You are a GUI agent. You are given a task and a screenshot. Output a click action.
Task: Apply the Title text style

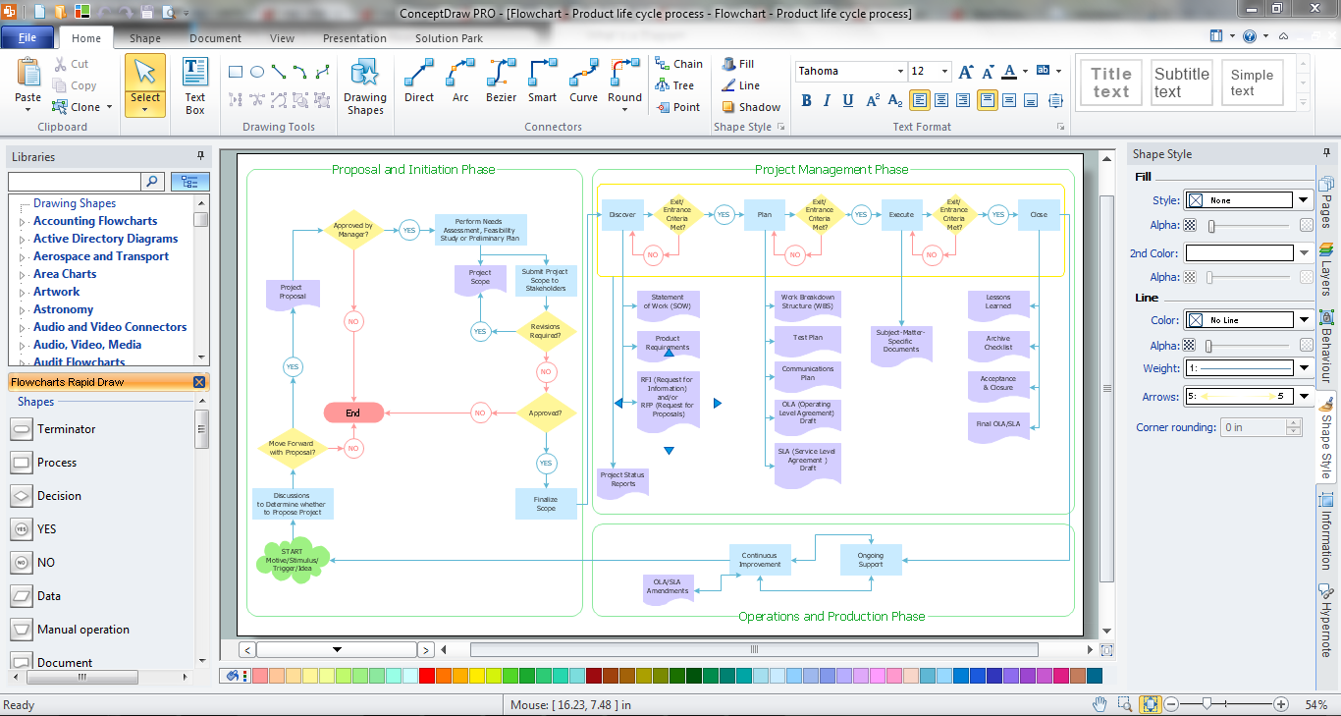(x=1110, y=83)
